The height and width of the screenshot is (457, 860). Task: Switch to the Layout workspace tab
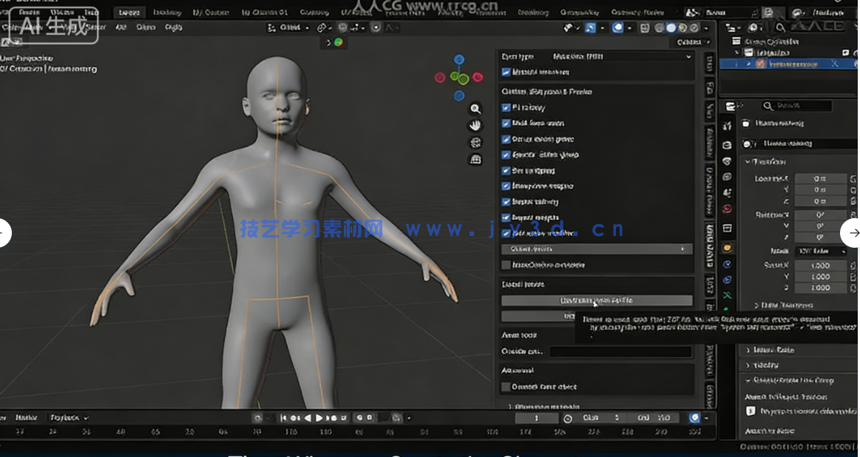tap(129, 13)
